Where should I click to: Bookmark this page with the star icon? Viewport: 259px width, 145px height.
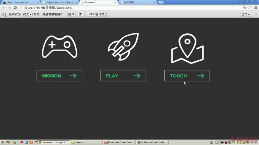click(x=249, y=8)
